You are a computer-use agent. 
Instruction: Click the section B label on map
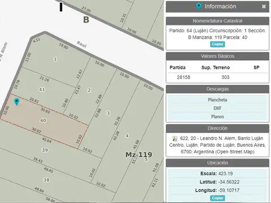(x=86, y=20)
